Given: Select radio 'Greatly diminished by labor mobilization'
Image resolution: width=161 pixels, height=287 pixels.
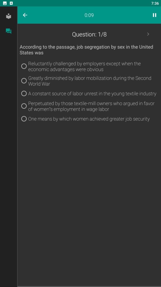Looking at the screenshot, I should 24,81.
